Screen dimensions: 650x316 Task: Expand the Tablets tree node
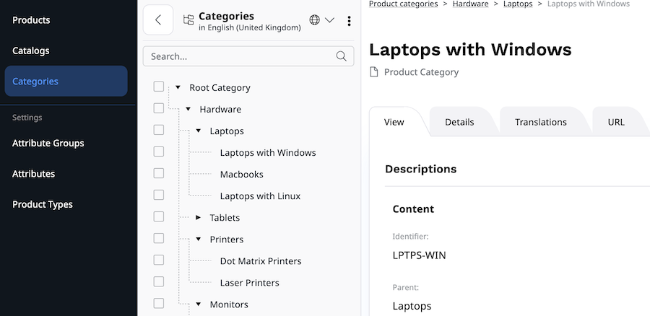[x=199, y=218]
